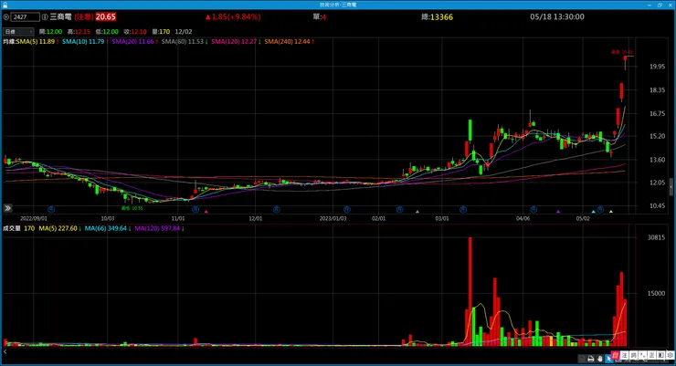Screen dimensions: 676x366
Task: Click the 詞 button in bottom toolbar
Action: (x=633, y=355)
